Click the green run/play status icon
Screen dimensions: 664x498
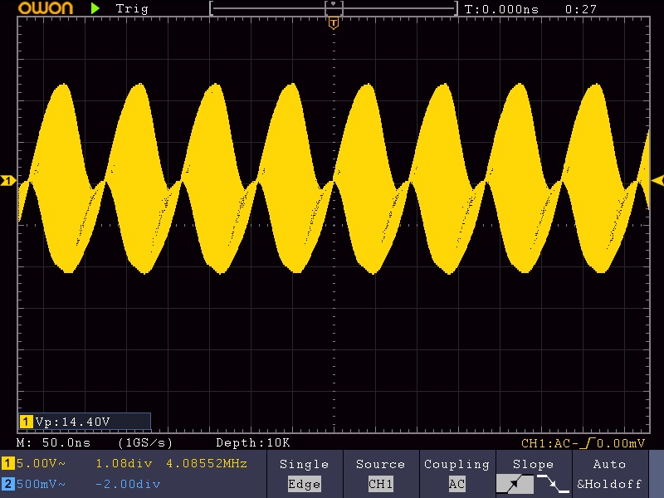click(x=95, y=8)
